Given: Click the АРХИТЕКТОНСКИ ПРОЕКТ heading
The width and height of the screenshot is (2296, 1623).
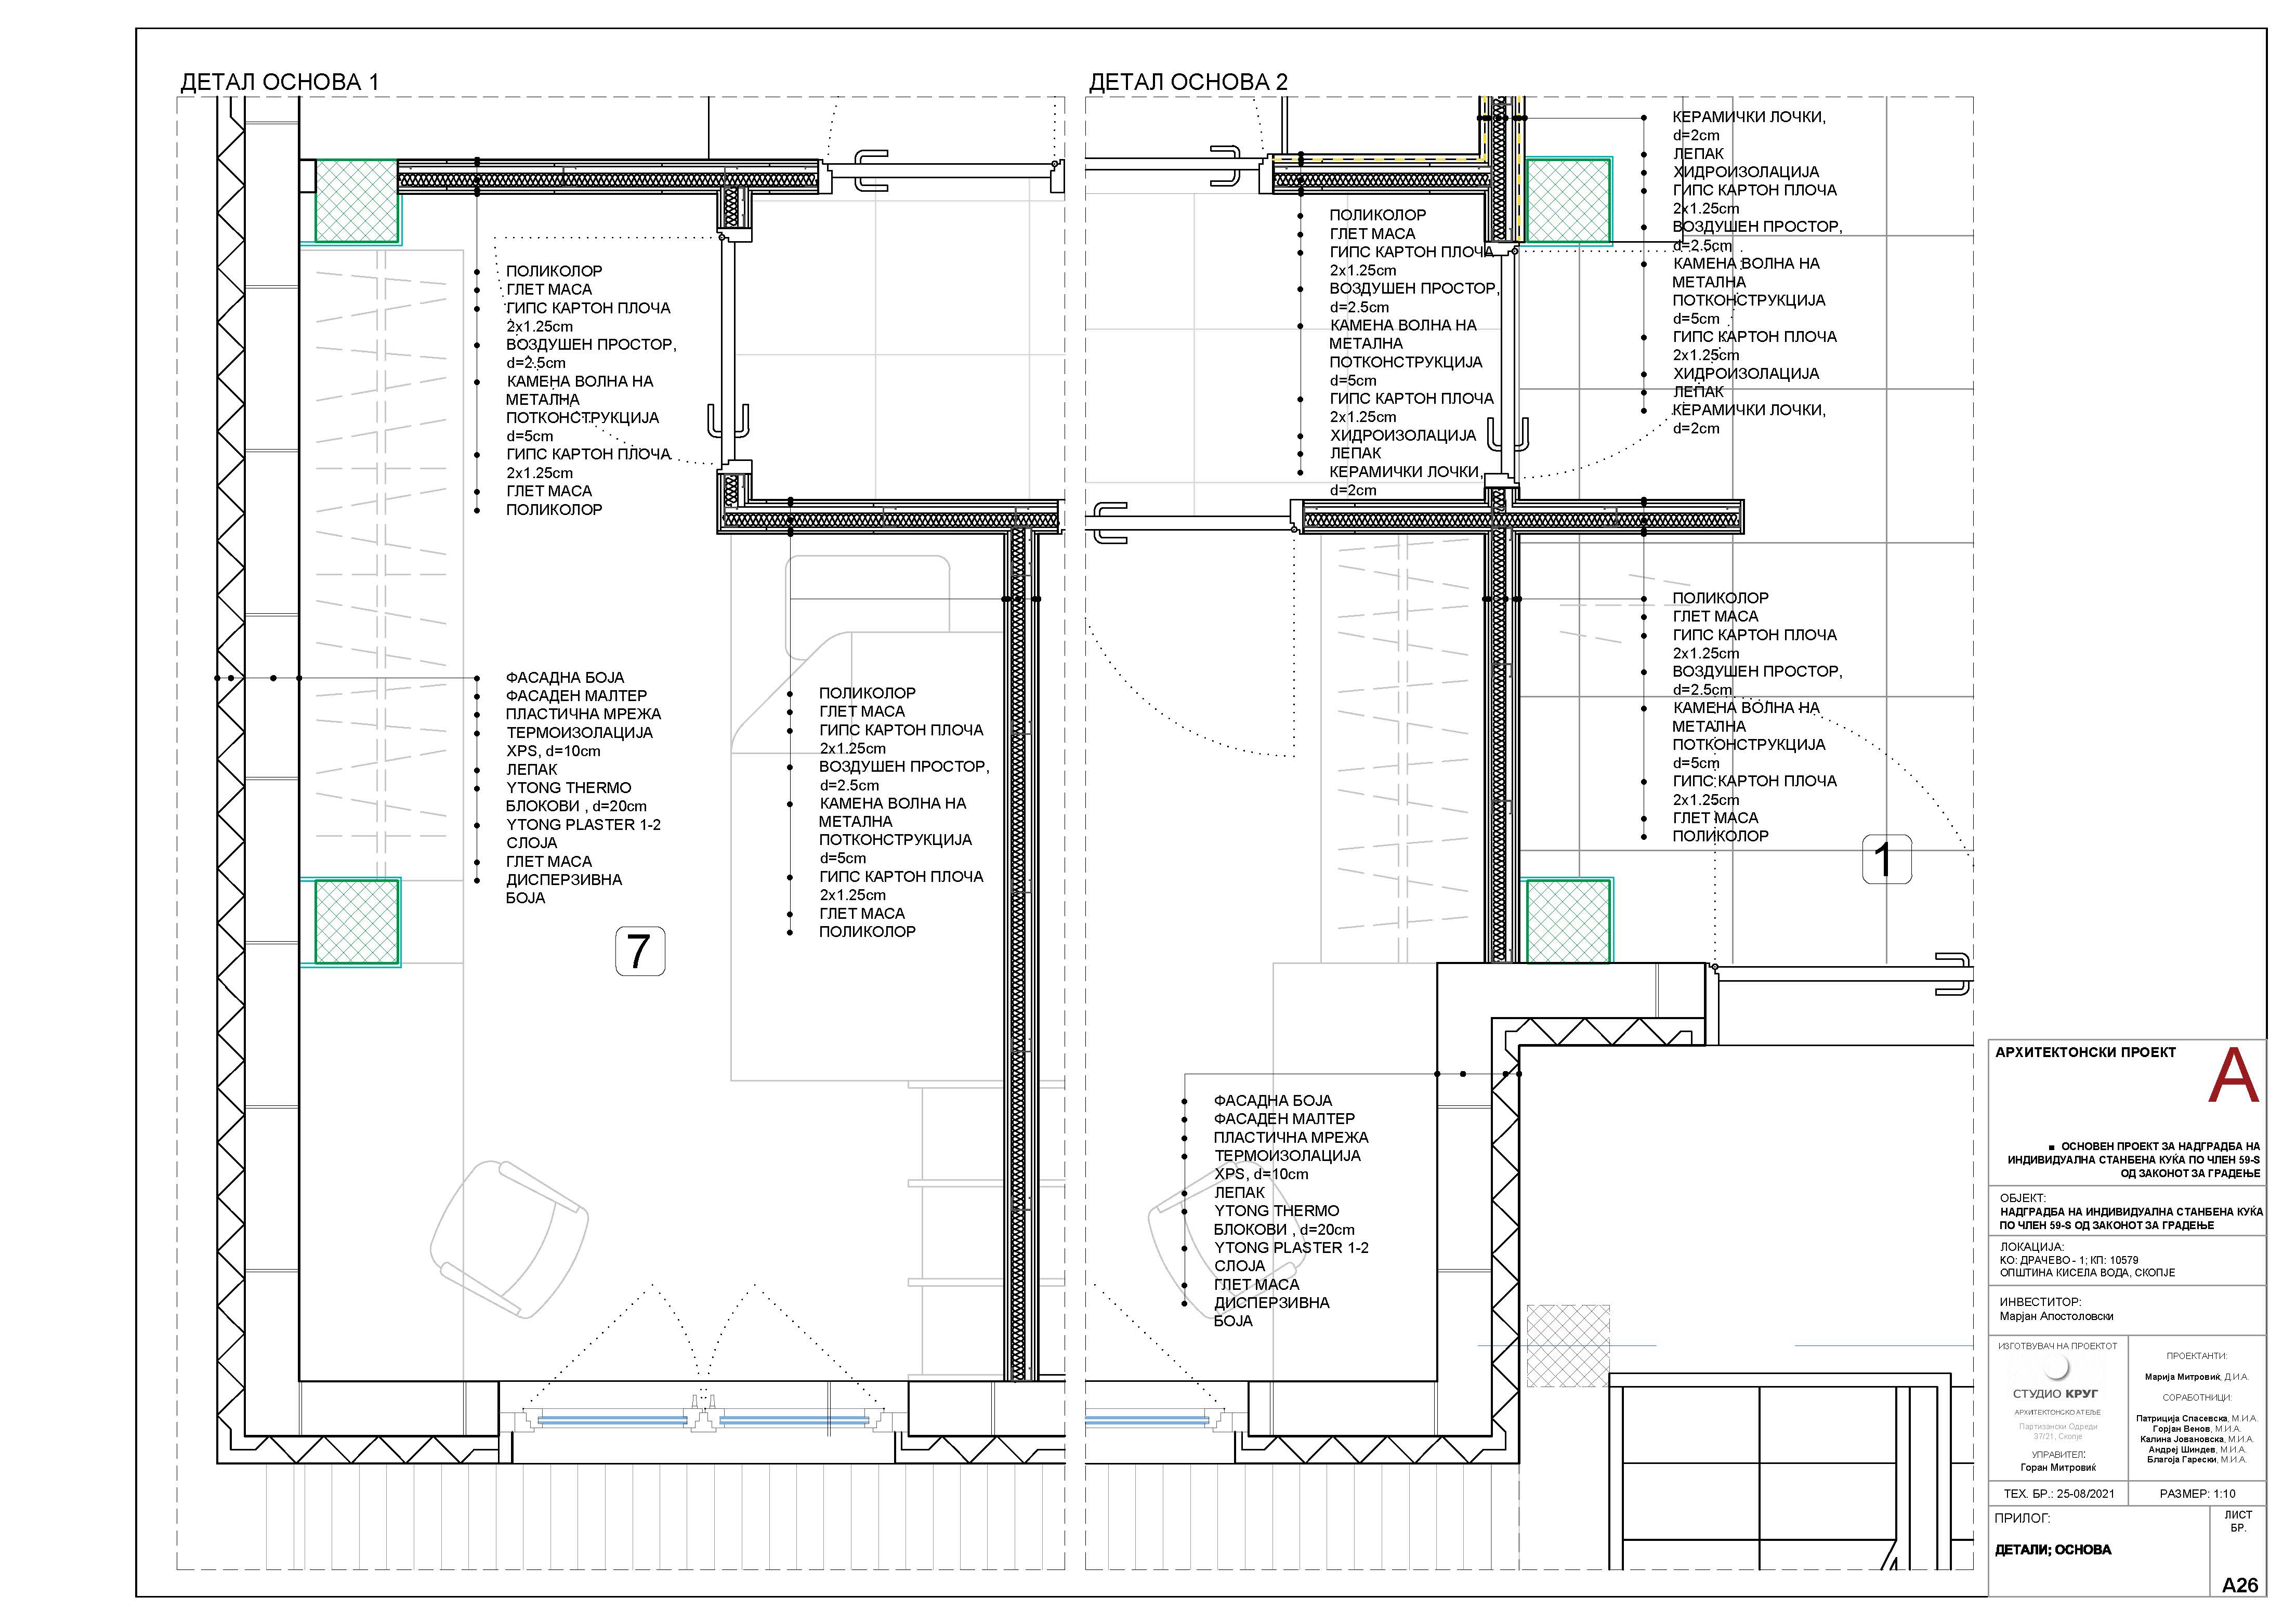Looking at the screenshot, I should [2085, 1052].
